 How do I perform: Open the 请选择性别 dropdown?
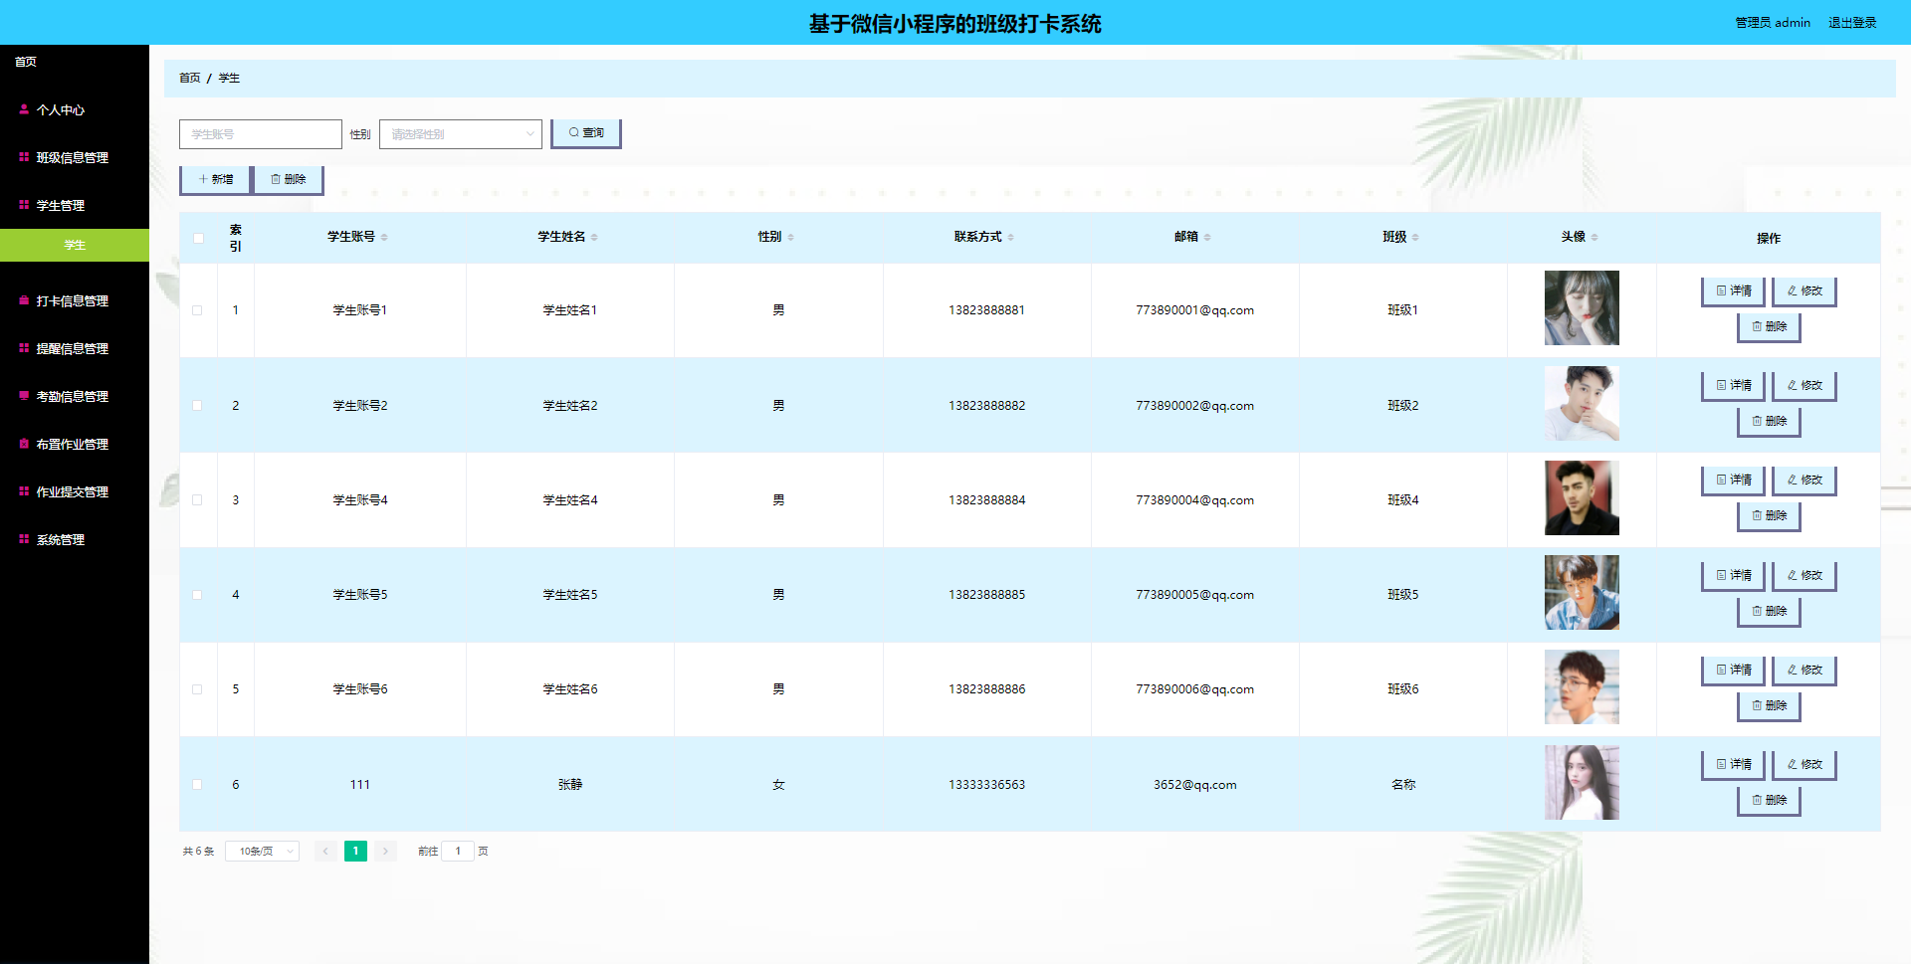(460, 132)
